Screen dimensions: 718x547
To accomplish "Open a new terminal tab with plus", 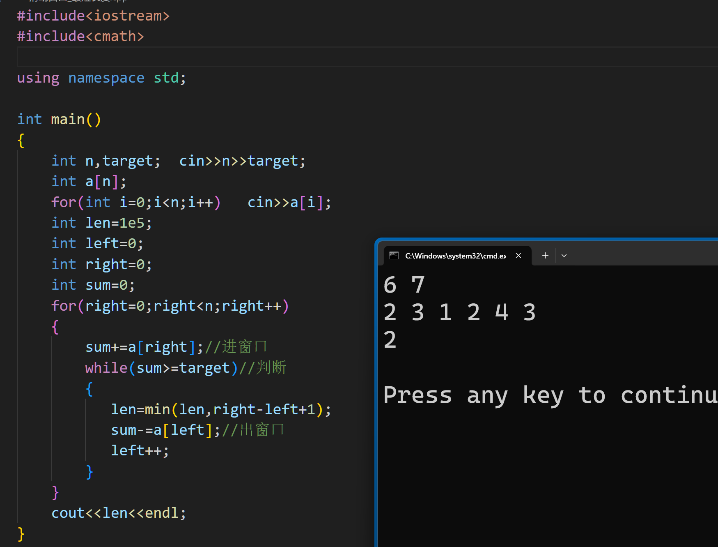I will point(545,255).
